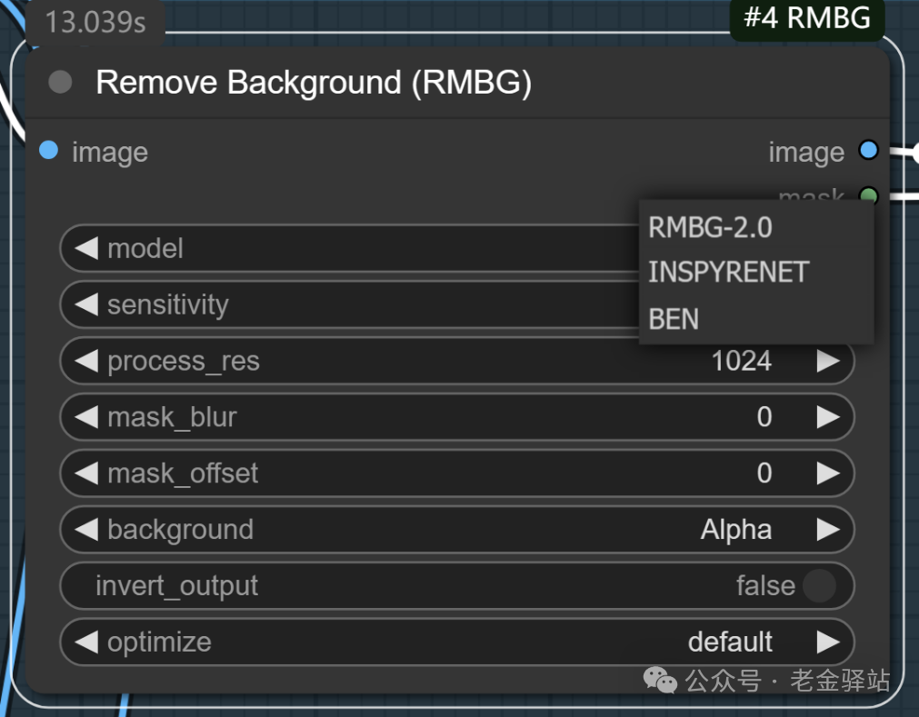Decrease mask_blur with its left arrow
This screenshot has height=717, width=919.
(86, 416)
